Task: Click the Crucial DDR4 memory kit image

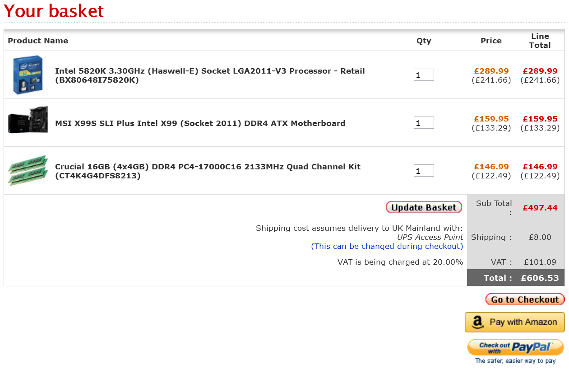Action: pos(28,170)
